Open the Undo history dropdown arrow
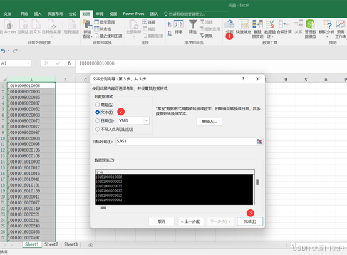Image resolution: width=347 pixels, height=255 pixels. pos(8,51)
